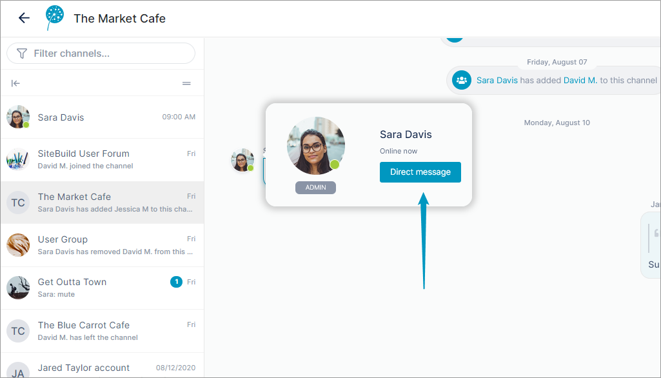Click the Direct message button
The height and width of the screenshot is (378, 661).
point(420,172)
